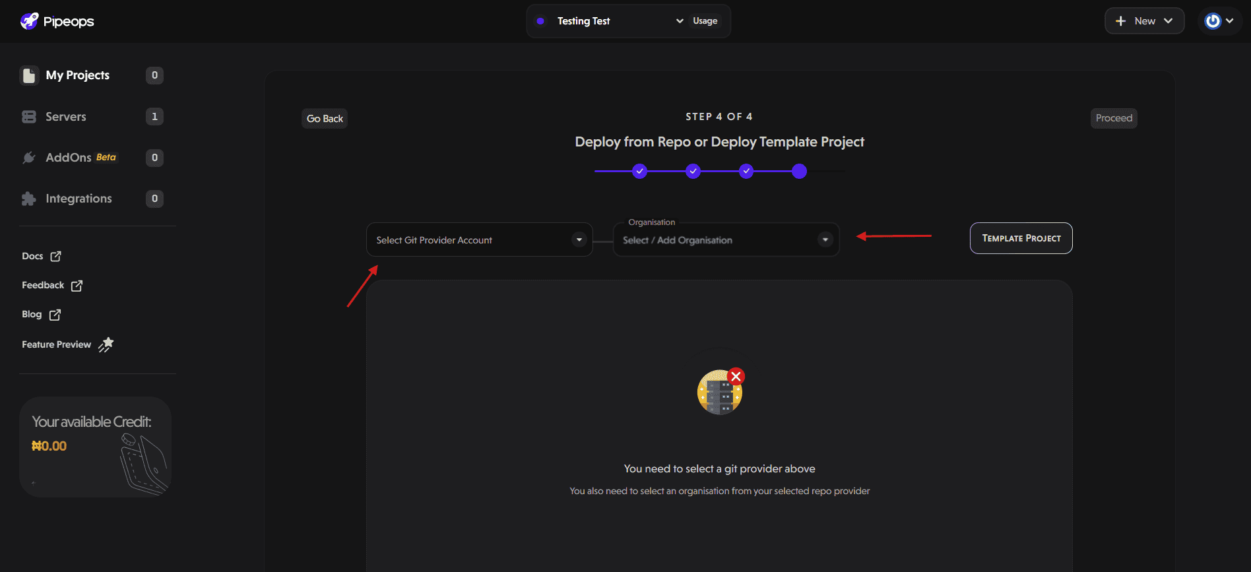Image resolution: width=1251 pixels, height=572 pixels.
Task: Click the external-link icon beside Feedback
Action: coord(77,286)
